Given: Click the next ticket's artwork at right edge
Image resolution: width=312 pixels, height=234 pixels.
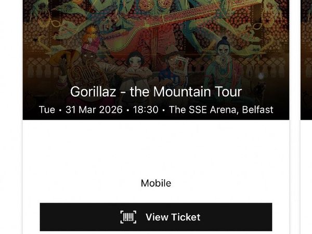Looking at the screenshot, I should point(306,52).
